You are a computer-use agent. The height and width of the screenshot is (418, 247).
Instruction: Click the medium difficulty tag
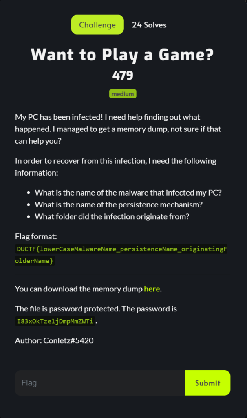[123, 94]
